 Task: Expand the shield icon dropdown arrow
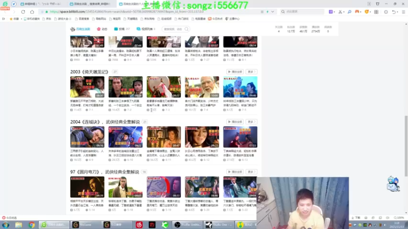pos(370,12)
